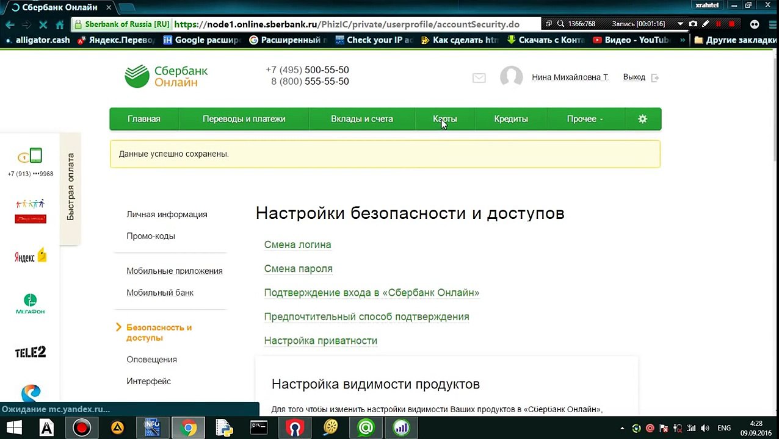Open Предпочтительный способ подтверждения link
Screen dimensions: 779x439
point(366,316)
